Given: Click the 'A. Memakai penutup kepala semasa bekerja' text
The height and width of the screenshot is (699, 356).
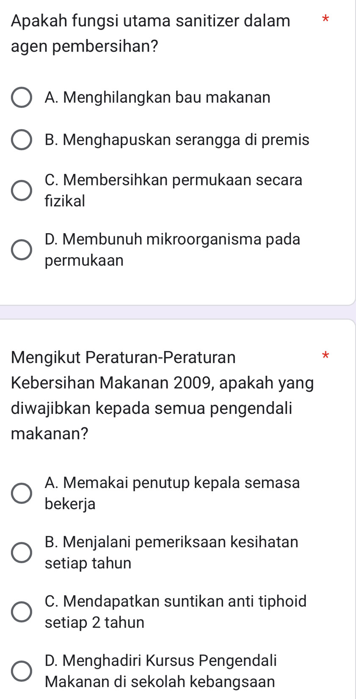Looking at the screenshot, I should (x=172, y=493).
